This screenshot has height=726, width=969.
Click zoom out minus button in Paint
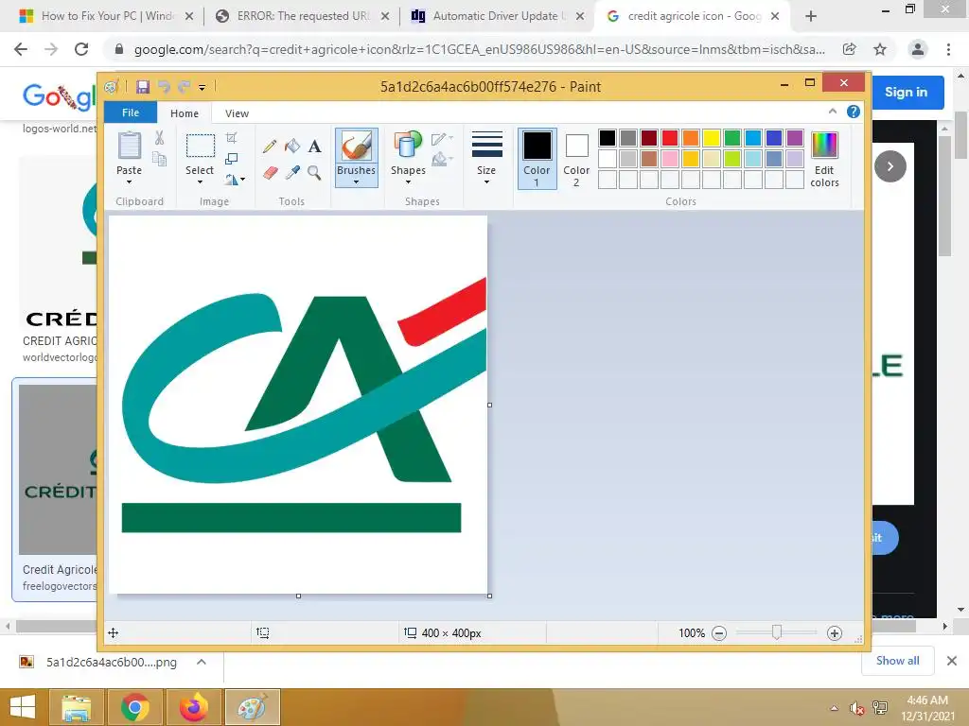[719, 632]
